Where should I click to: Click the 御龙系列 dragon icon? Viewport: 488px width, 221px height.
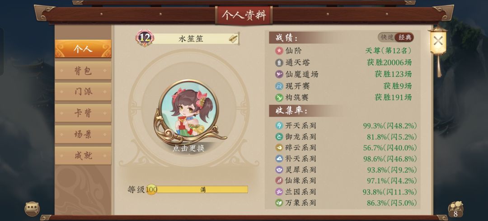(x=279, y=137)
